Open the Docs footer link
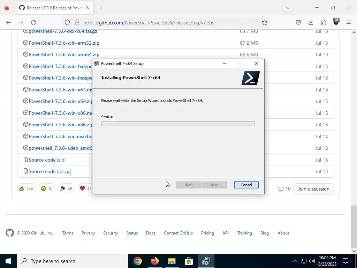 [151, 233]
